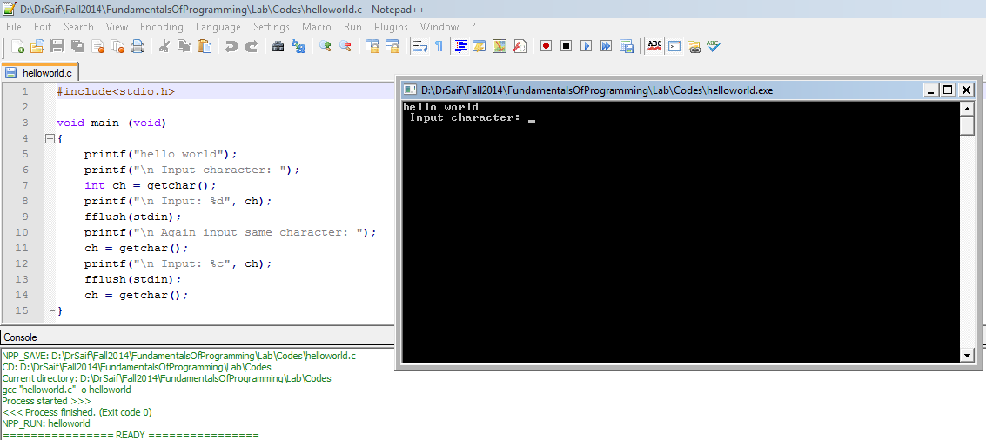Image resolution: width=986 pixels, height=440 pixels.
Task: Click the Undo arrow icon
Action: click(x=231, y=46)
